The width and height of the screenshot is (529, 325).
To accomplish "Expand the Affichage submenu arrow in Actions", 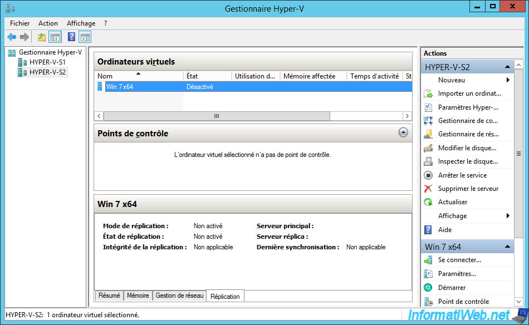I will [x=508, y=216].
